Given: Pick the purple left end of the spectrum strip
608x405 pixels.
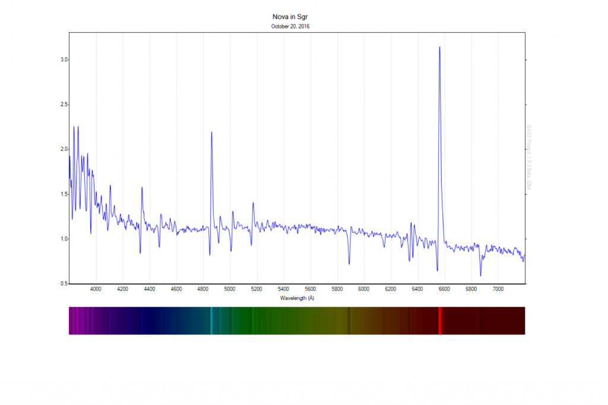Looking at the screenshot, I should tap(72, 321).
